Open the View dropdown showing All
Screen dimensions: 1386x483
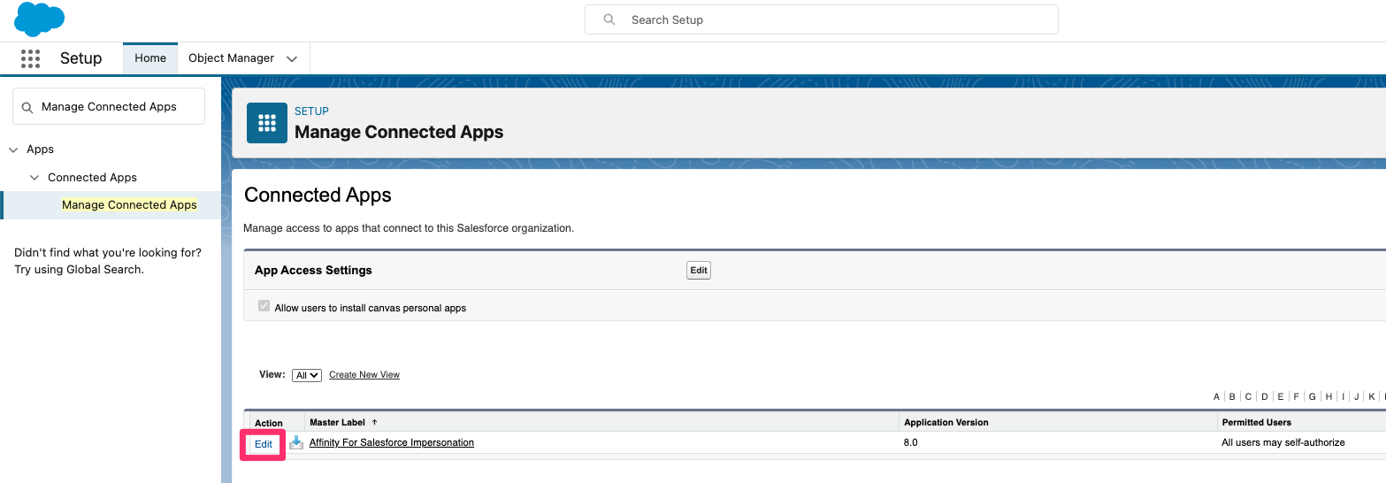(307, 375)
